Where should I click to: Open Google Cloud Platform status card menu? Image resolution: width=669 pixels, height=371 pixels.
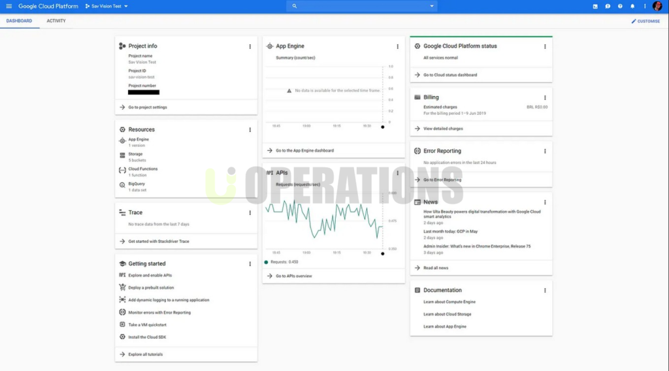[x=545, y=46]
